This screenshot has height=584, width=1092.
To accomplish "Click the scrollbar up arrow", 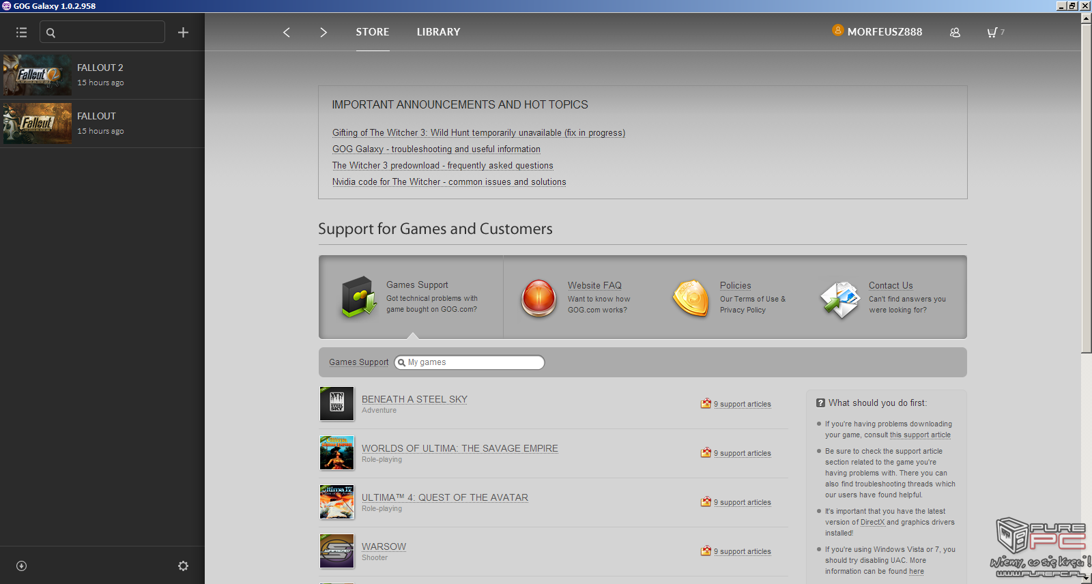I will click(x=1086, y=18).
